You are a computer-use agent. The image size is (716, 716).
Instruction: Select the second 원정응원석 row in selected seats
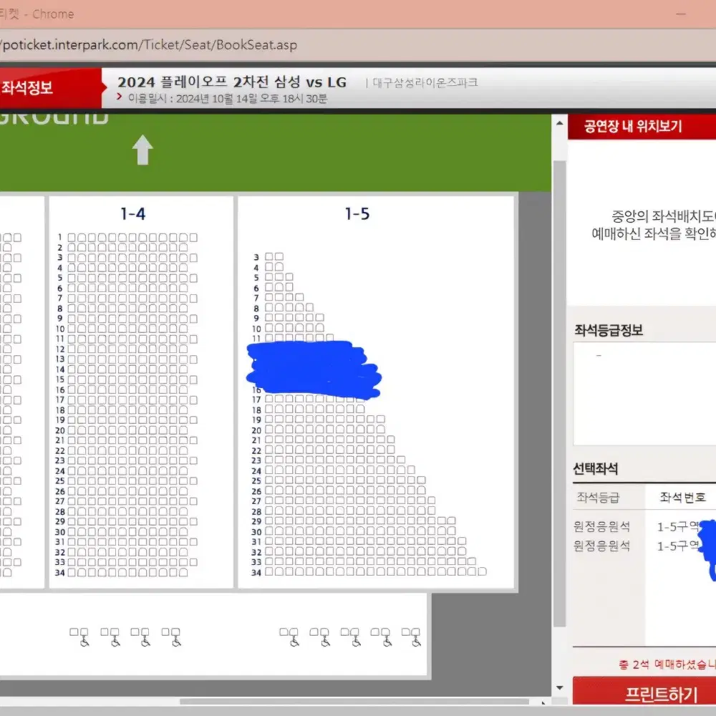(x=644, y=546)
